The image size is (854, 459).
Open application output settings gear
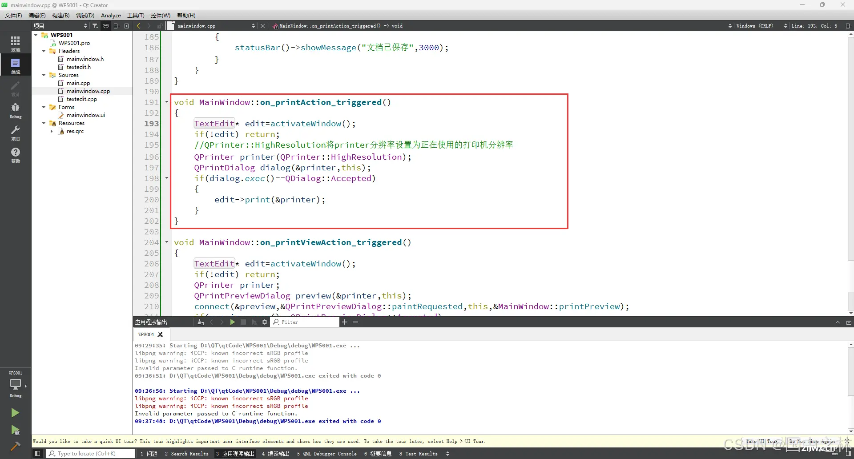[x=265, y=322]
